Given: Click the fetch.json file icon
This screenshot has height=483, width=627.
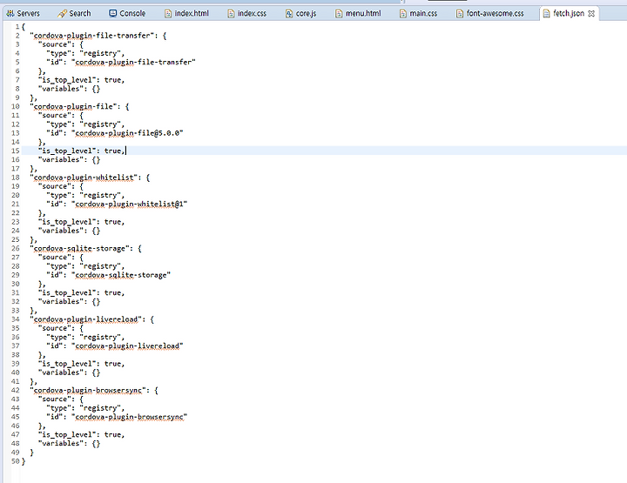Looking at the screenshot, I should click(546, 14).
